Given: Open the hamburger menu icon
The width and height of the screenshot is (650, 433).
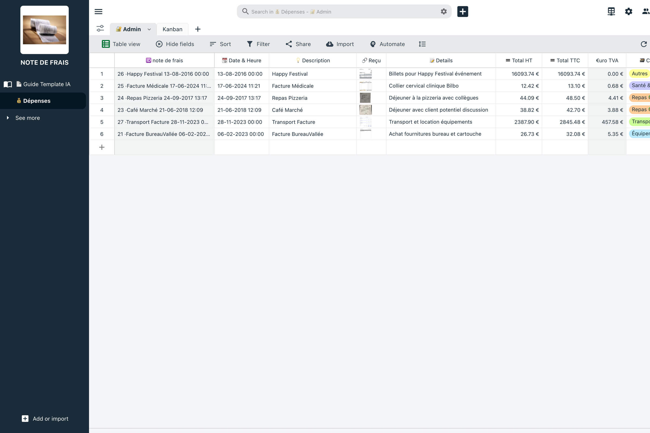Looking at the screenshot, I should 98,12.
